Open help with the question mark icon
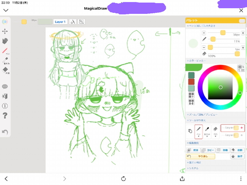The height and width of the screenshot is (185, 247). pyautogui.click(x=5, y=116)
